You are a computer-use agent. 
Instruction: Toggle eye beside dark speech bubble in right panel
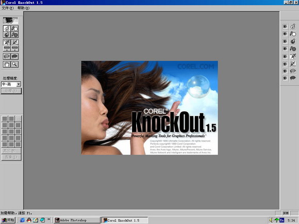285,78
